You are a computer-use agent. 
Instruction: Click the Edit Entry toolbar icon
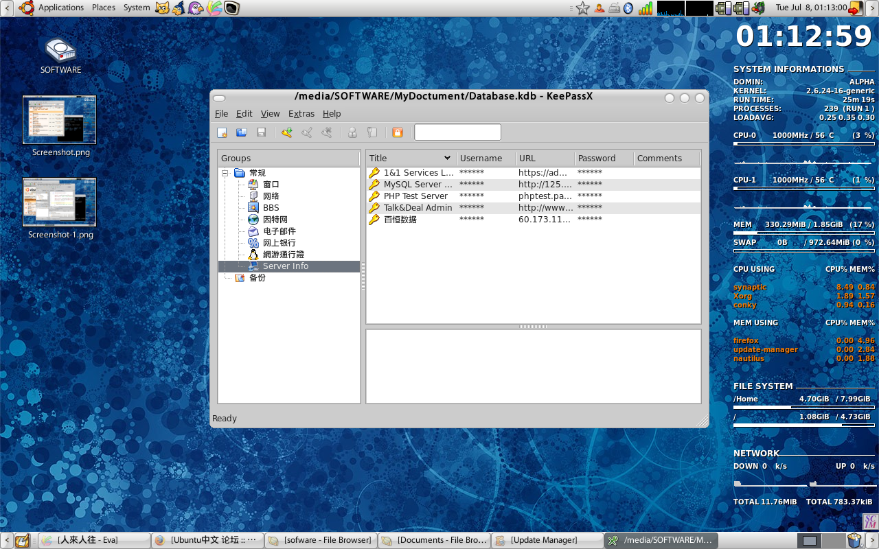pos(307,132)
